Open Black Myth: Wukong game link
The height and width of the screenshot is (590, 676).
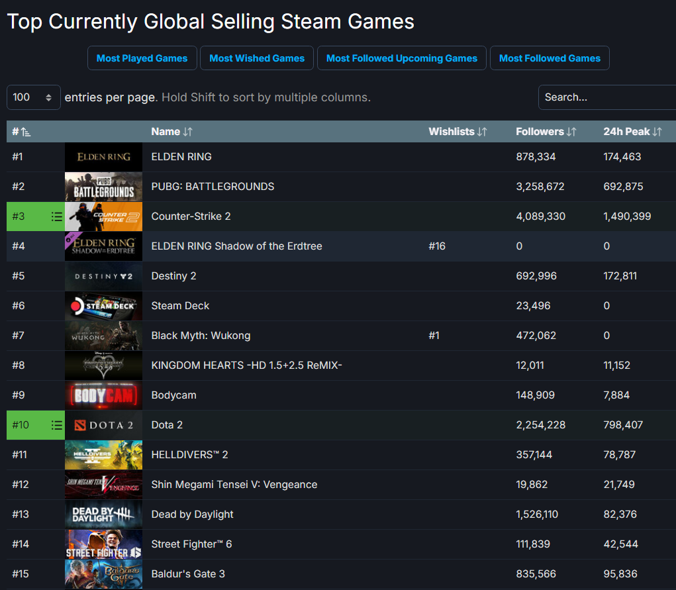[x=201, y=336]
